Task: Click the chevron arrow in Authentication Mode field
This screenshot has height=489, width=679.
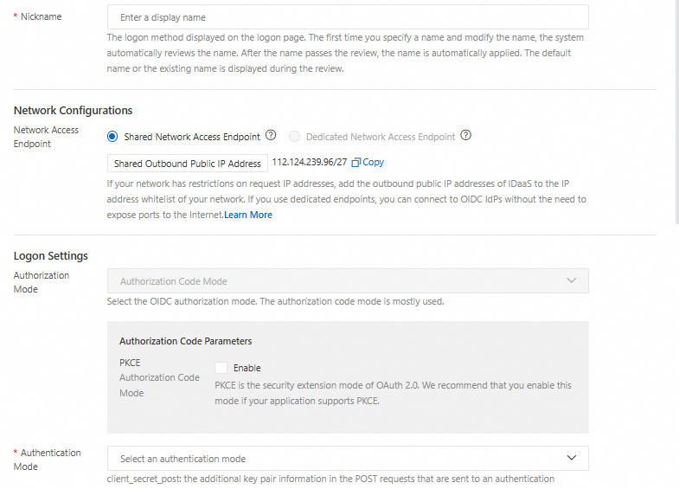Action: tap(571, 458)
